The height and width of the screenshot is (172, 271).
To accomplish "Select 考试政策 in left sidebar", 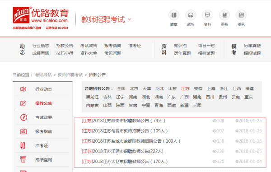I will [x=43, y=117].
